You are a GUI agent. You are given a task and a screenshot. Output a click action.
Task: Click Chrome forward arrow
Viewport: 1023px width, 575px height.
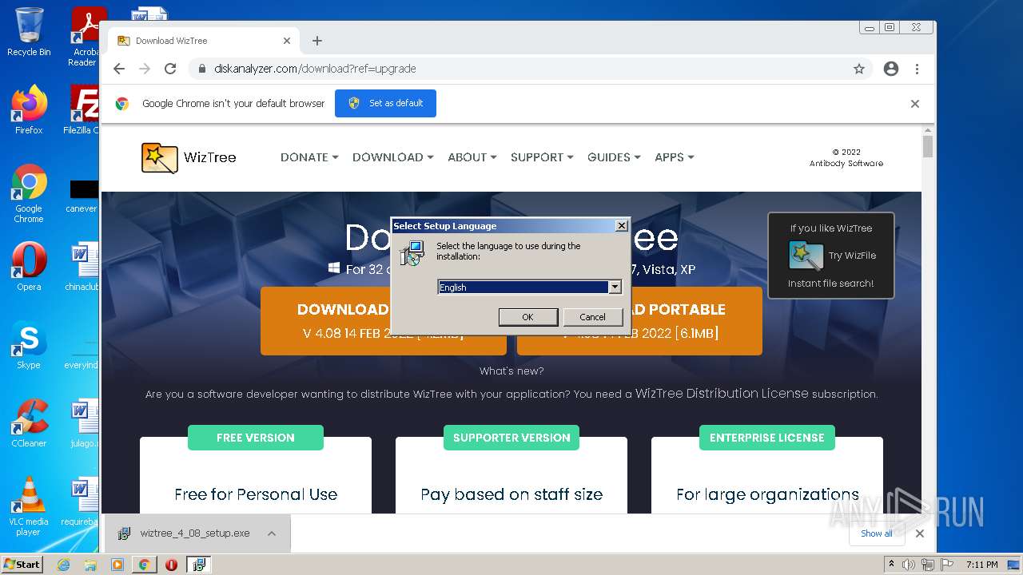tap(145, 69)
